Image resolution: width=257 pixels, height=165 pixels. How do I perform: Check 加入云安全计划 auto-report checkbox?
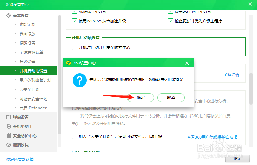(x=75, y=136)
